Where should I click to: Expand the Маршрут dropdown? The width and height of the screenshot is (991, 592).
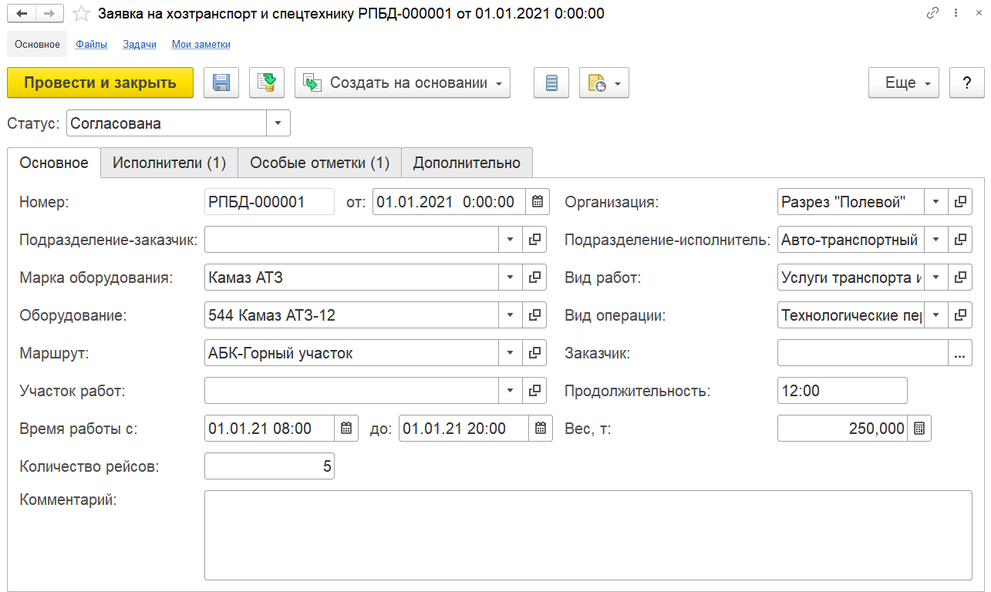coord(510,353)
